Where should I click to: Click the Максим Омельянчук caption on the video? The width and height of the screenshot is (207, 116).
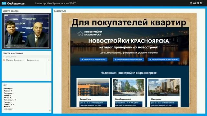pos(15,46)
